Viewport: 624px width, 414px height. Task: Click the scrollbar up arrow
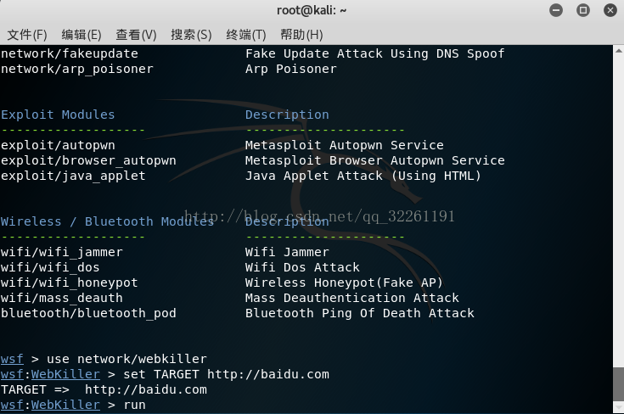point(618,51)
